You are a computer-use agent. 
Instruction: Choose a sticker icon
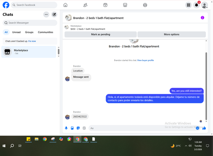[78, 128]
